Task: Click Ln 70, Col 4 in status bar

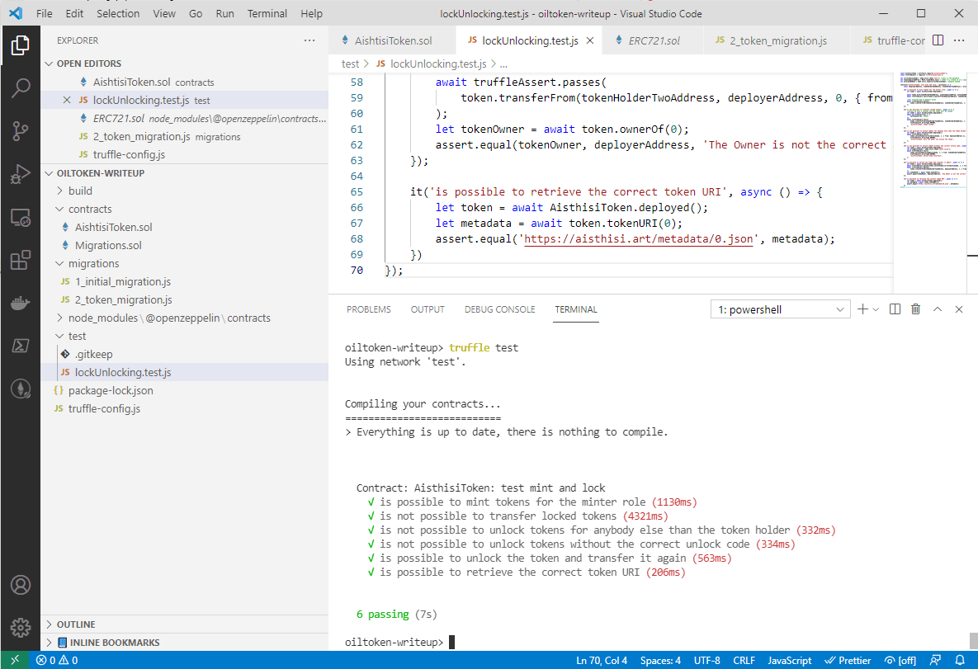Action: [x=602, y=660]
